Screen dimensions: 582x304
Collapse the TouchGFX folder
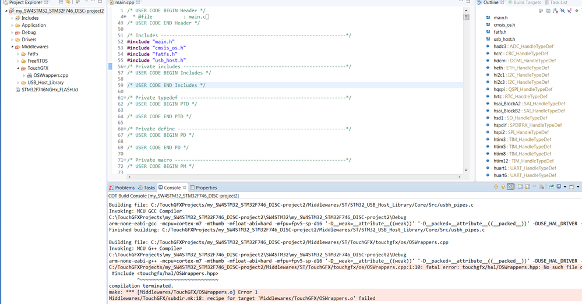(x=18, y=68)
